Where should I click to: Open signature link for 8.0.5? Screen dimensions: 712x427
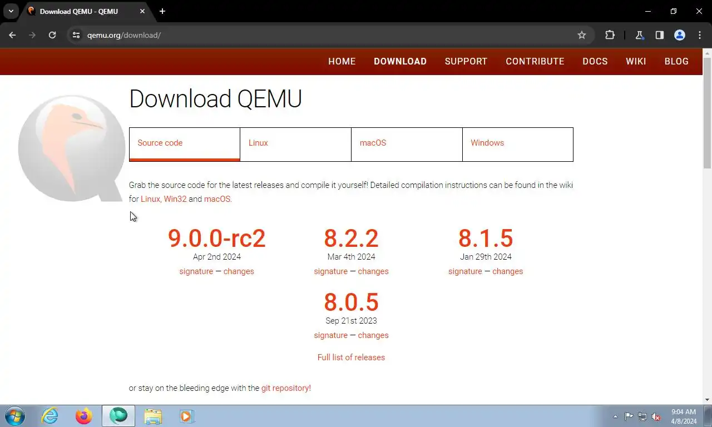pos(330,335)
